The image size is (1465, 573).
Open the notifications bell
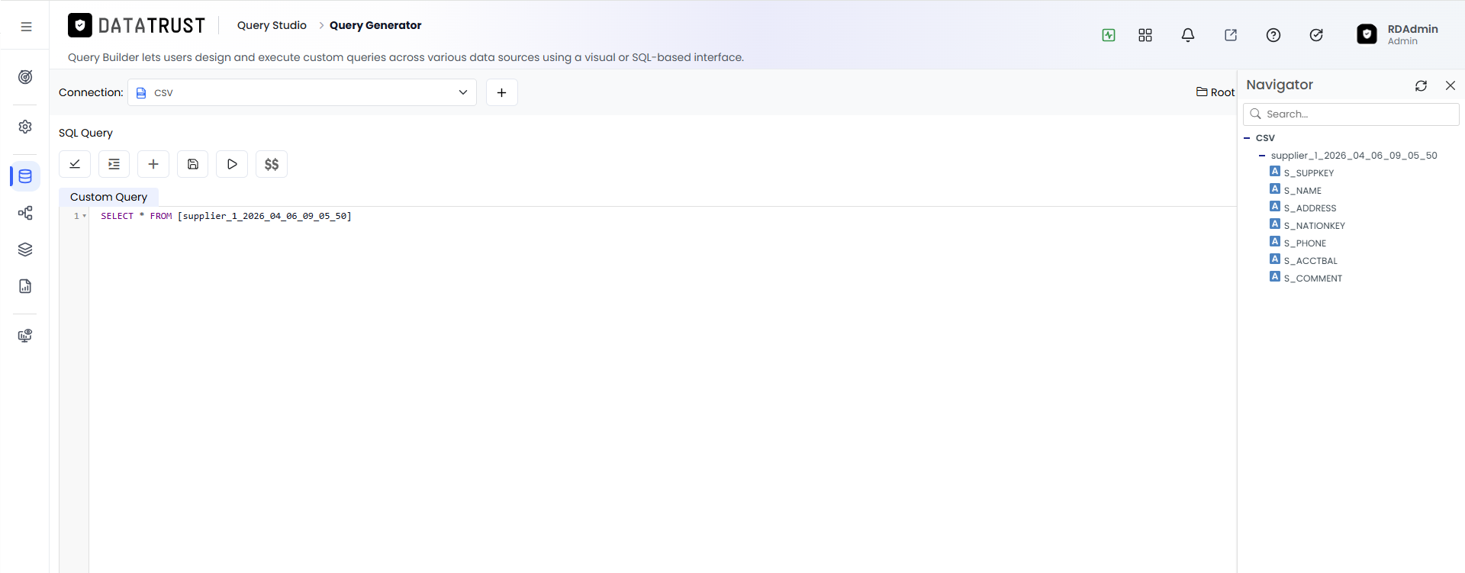pos(1188,35)
